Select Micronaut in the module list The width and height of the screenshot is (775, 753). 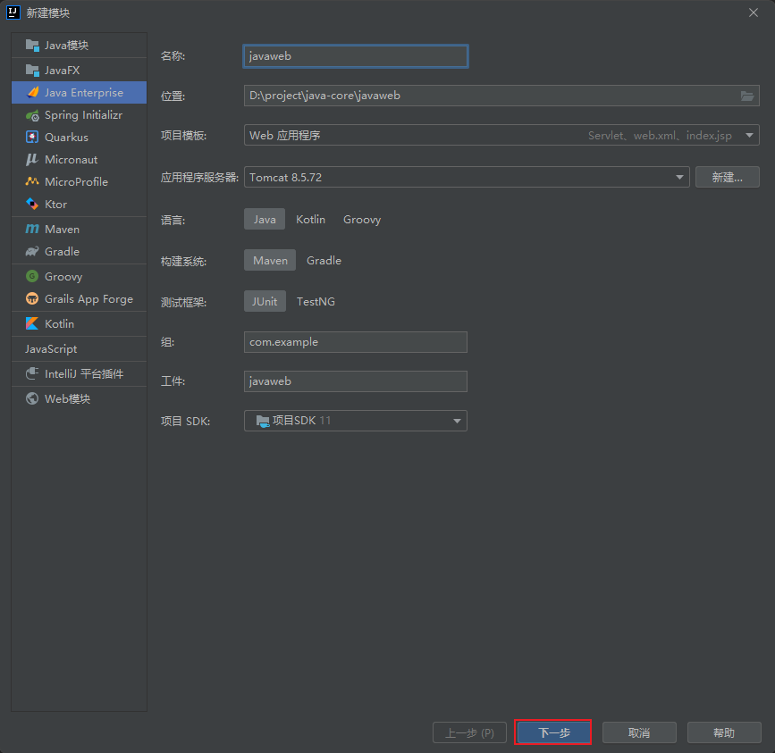(79, 160)
